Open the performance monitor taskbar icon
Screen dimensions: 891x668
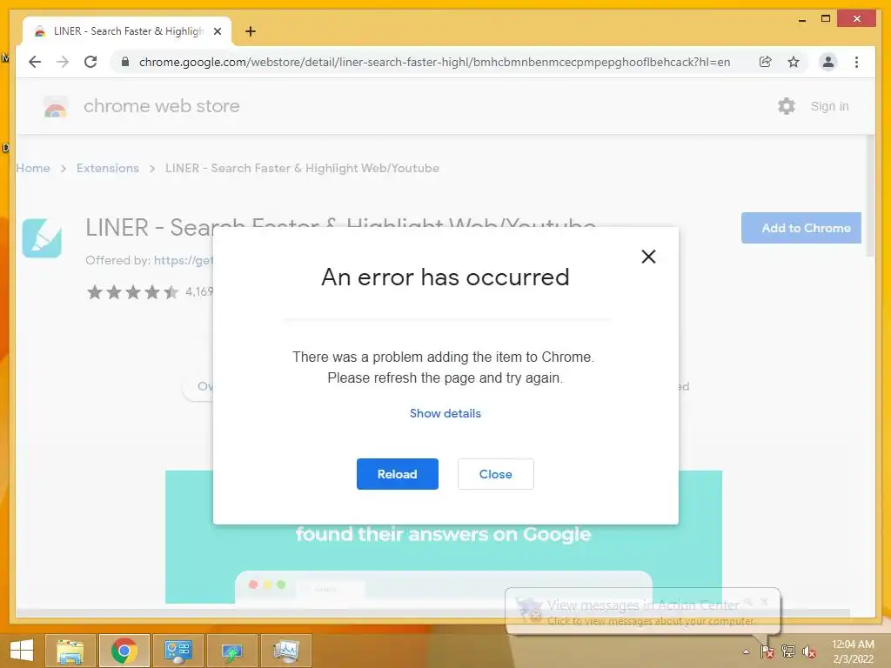coord(285,651)
